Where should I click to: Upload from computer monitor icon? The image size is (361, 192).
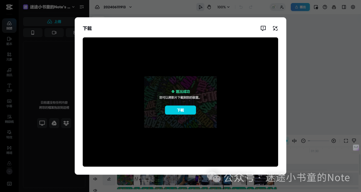click(x=42, y=123)
